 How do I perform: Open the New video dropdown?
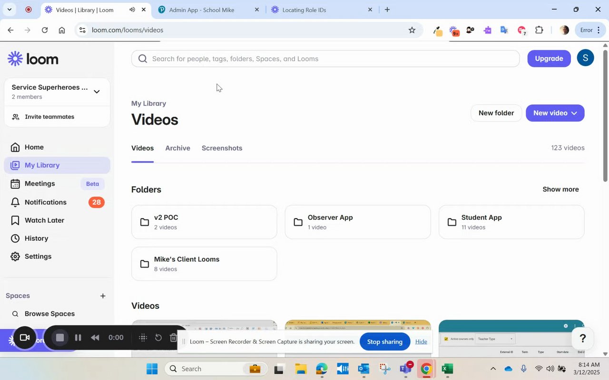(555, 113)
